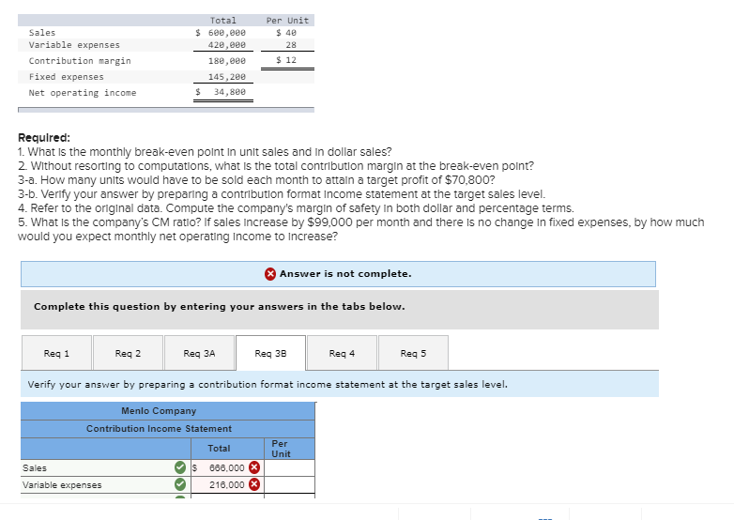Click the red X beside 666,000
The width and height of the screenshot is (734, 520).
coord(254,467)
